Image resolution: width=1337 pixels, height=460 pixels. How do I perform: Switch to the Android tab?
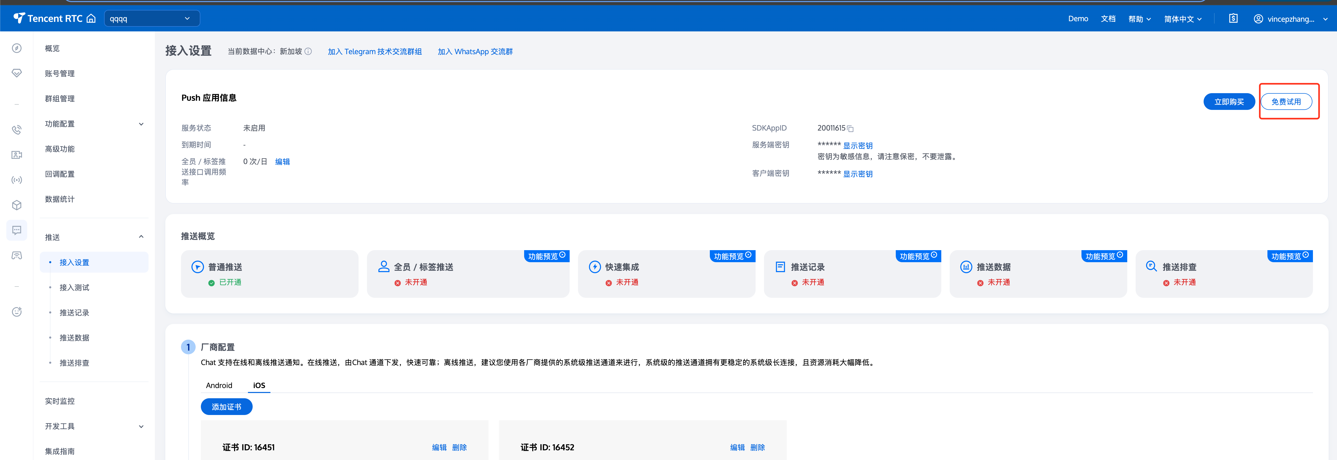coord(219,385)
